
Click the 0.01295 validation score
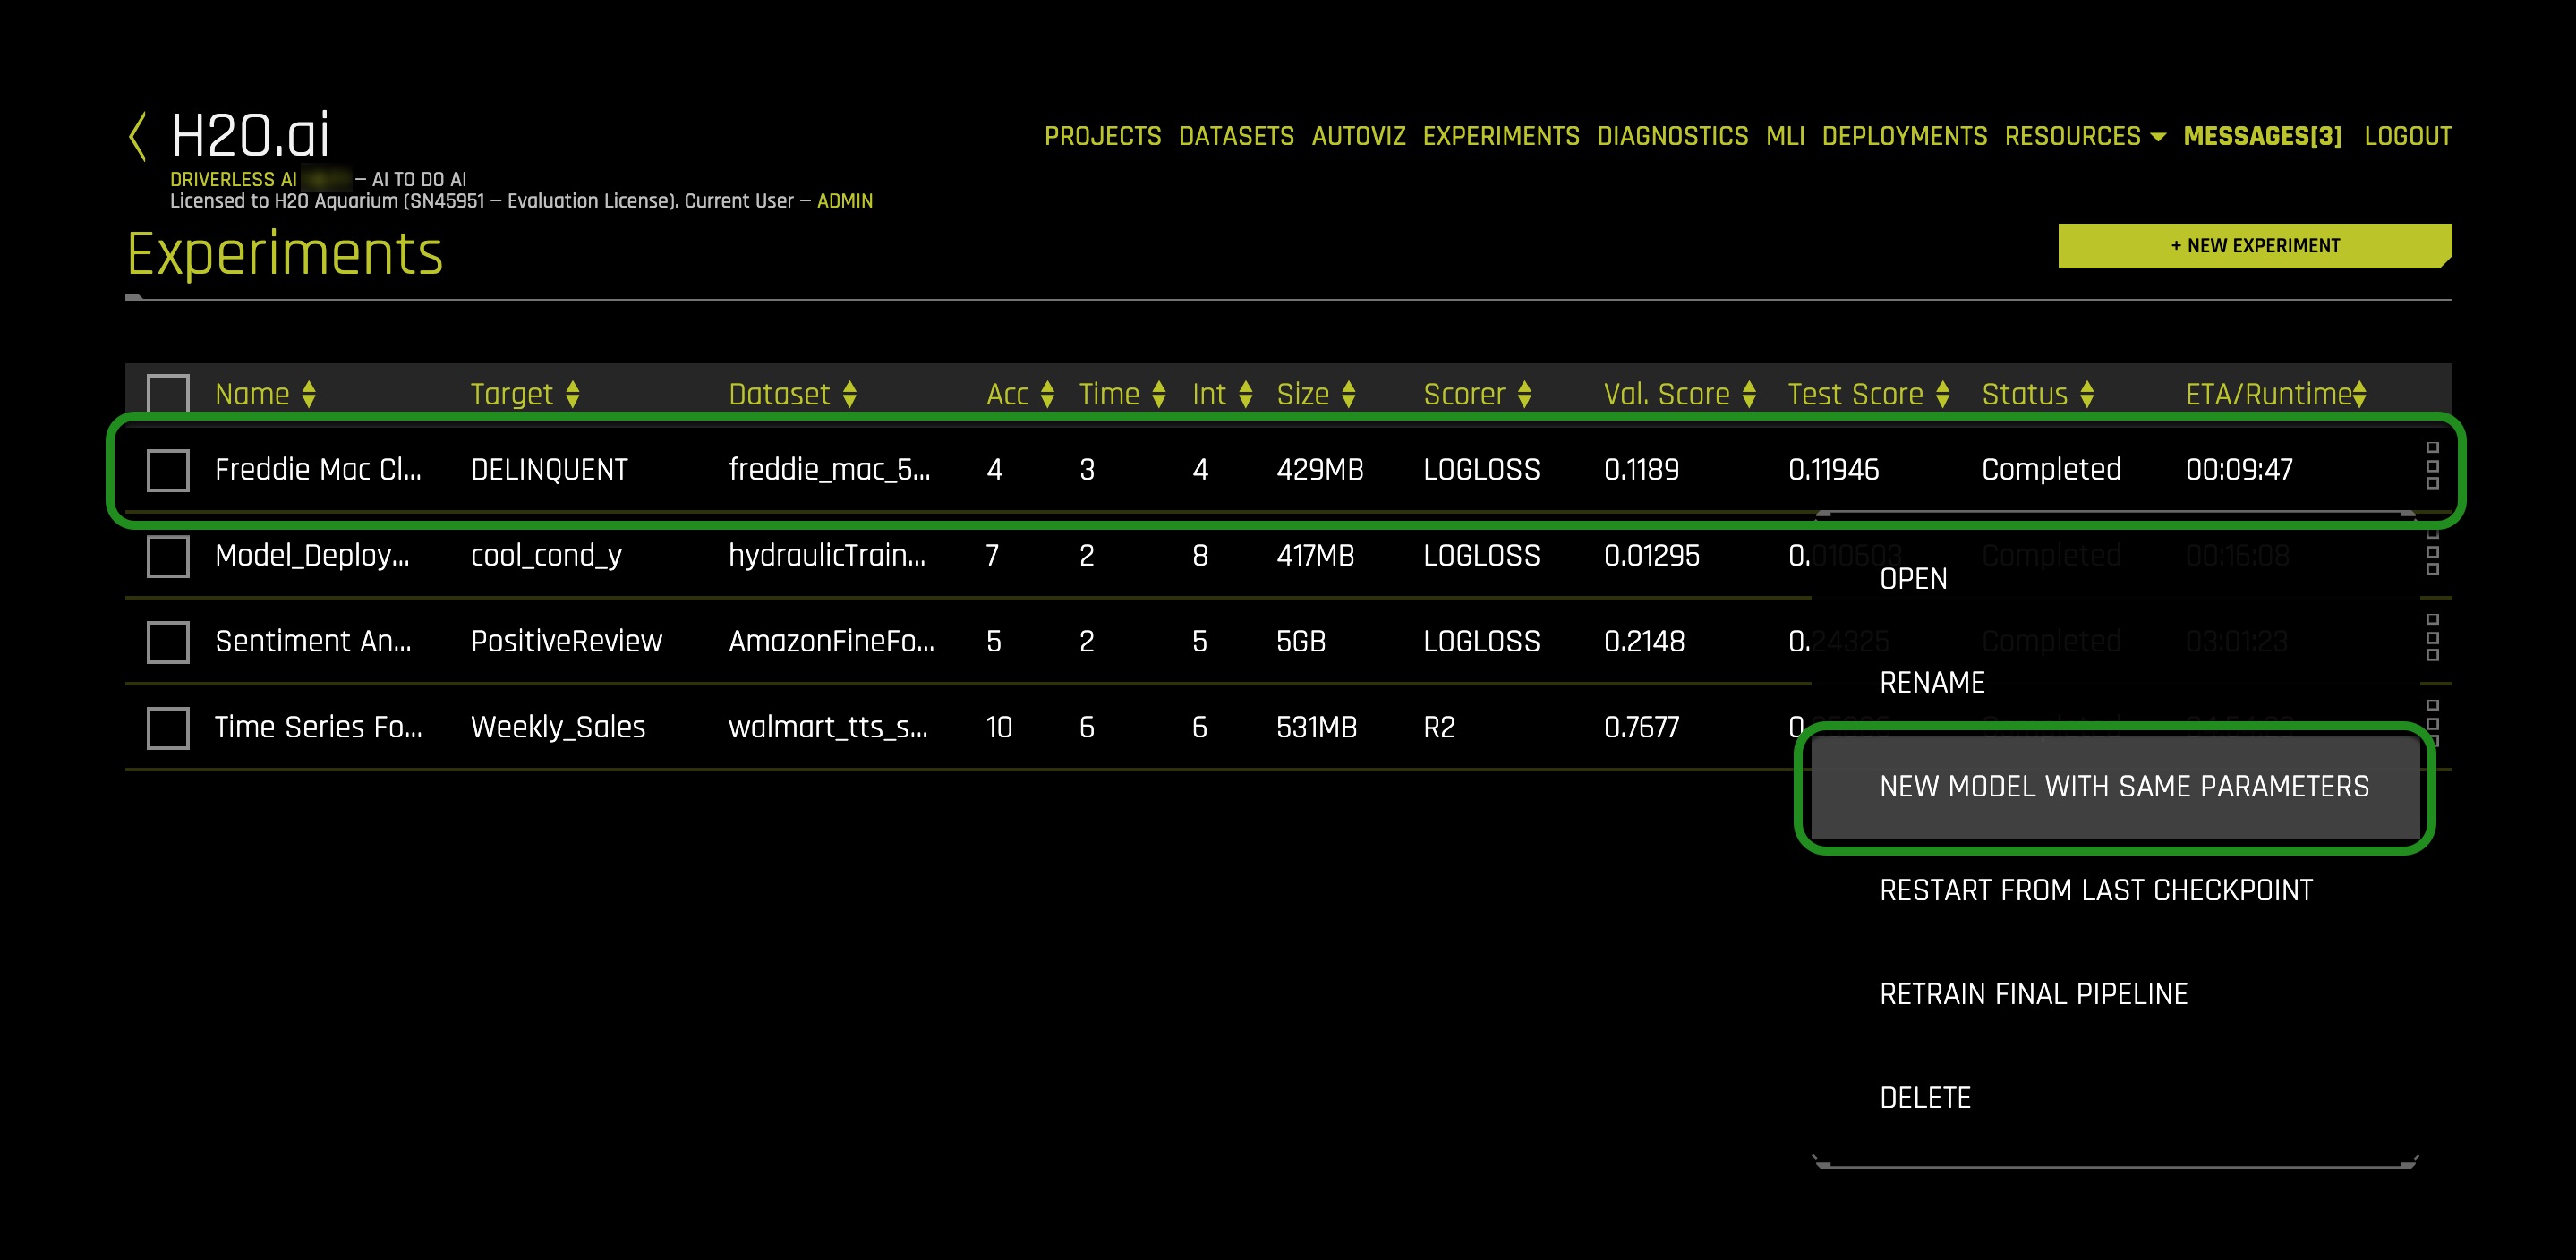coord(1651,556)
